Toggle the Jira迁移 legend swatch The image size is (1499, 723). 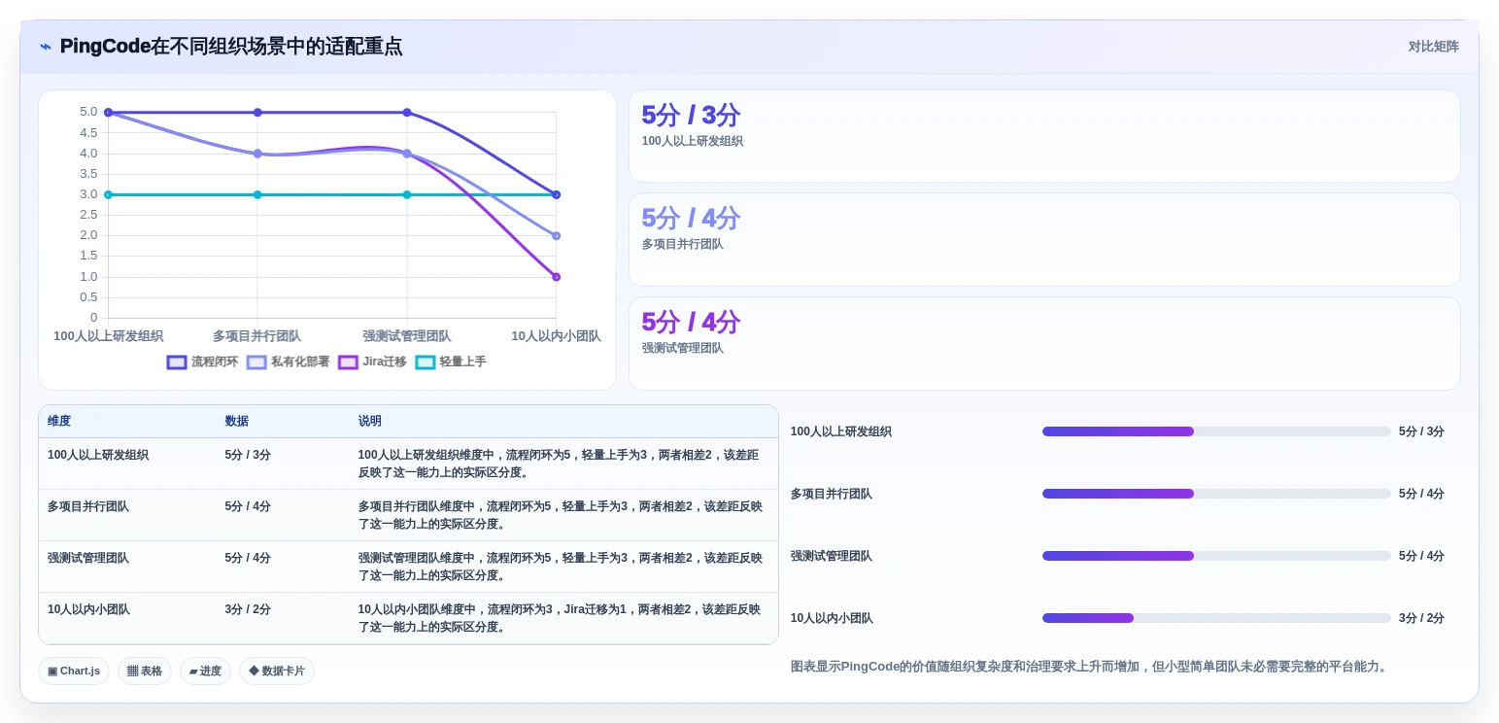(348, 362)
